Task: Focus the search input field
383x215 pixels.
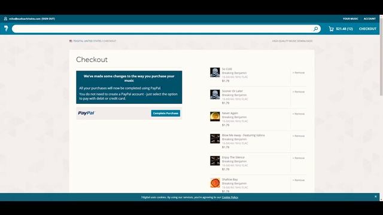Action: 166,29
